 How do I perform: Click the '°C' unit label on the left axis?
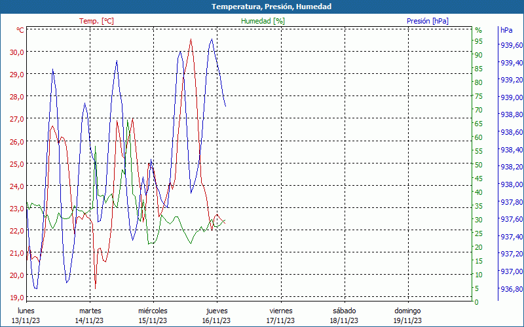click(20, 30)
